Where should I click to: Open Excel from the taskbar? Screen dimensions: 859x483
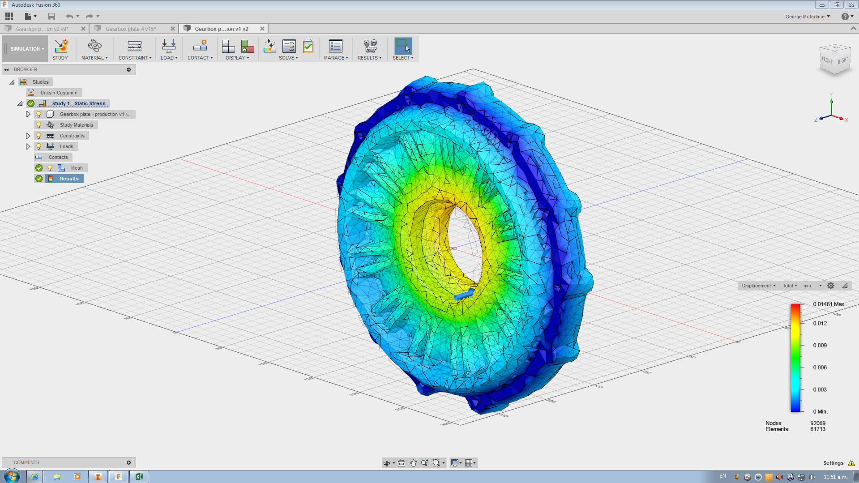pos(139,476)
